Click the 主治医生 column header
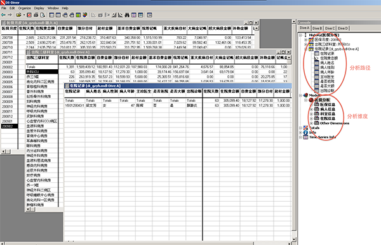 coord(144,91)
